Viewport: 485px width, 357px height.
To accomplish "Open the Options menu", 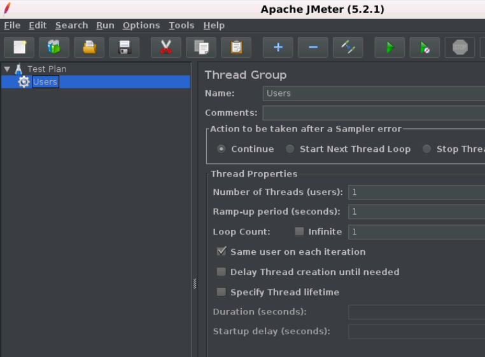I will click(x=141, y=25).
